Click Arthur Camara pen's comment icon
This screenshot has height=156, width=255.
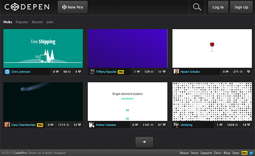pos(136,125)
